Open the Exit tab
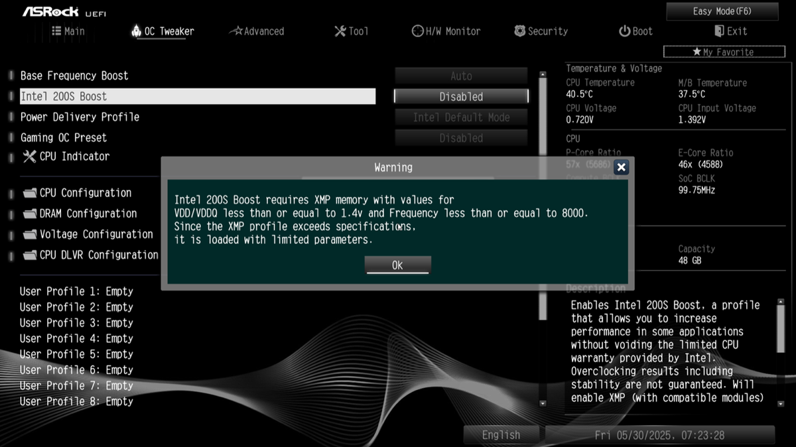 click(x=731, y=31)
